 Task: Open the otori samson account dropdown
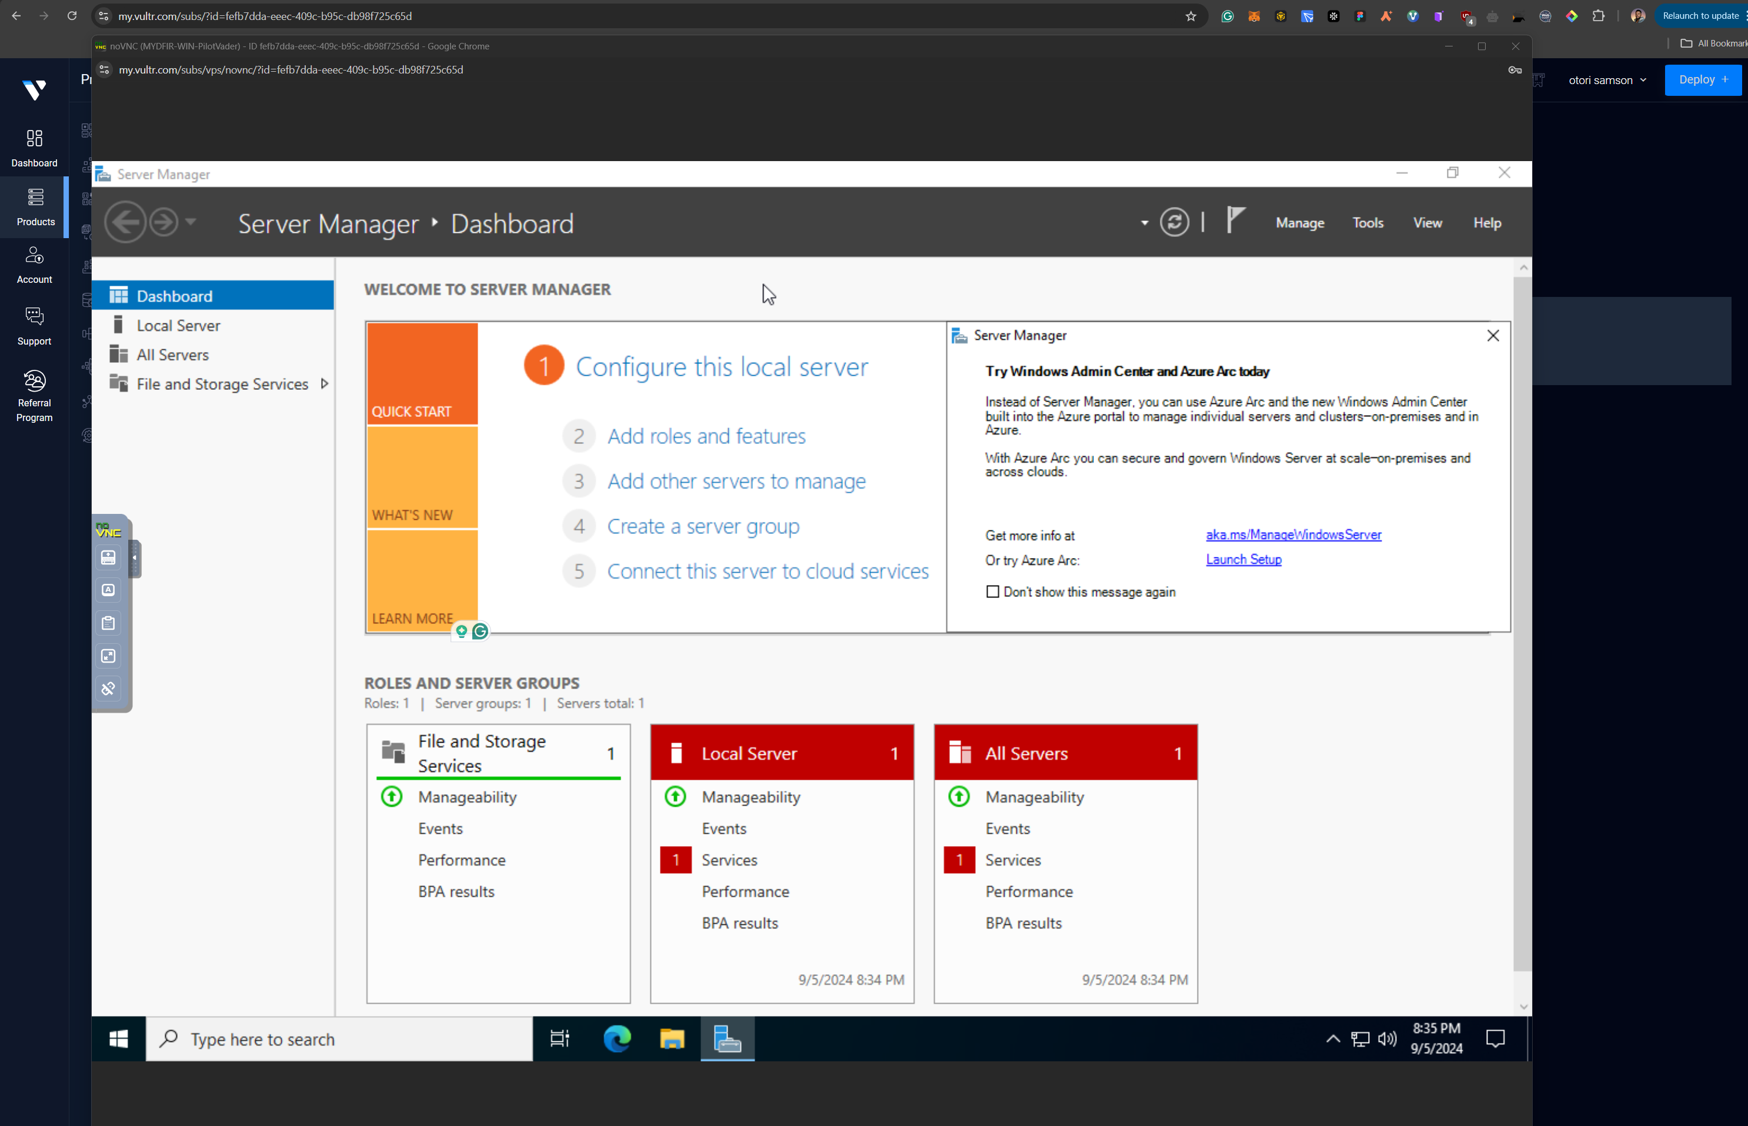pyautogui.click(x=1607, y=81)
